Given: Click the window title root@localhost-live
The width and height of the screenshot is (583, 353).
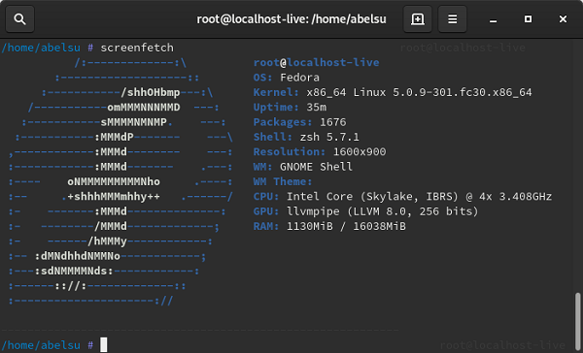Looking at the screenshot, I should 291,19.
